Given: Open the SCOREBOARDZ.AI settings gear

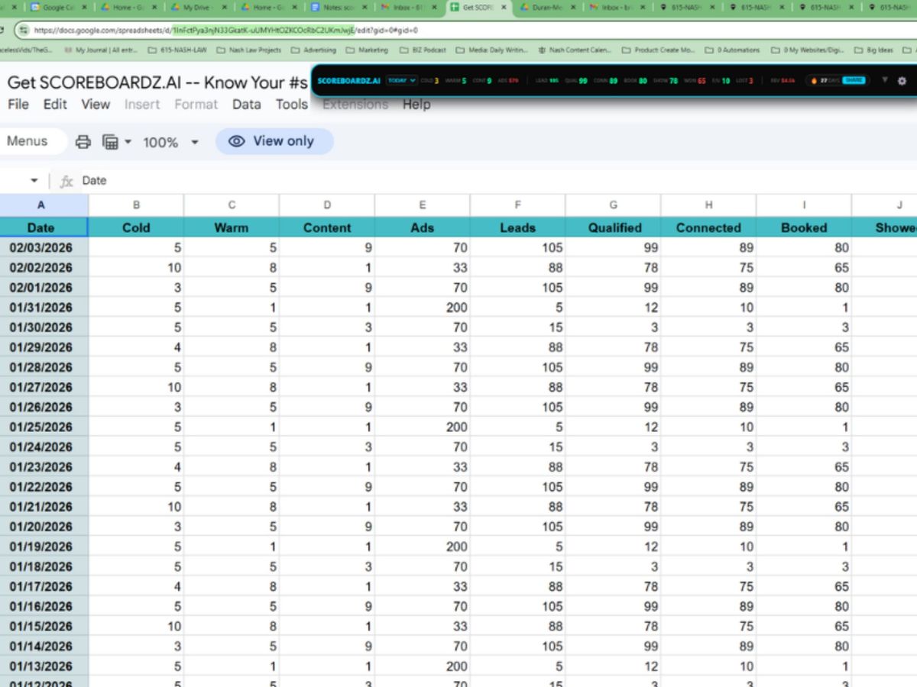Looking at the screenshot, I should tap(901, 80).
